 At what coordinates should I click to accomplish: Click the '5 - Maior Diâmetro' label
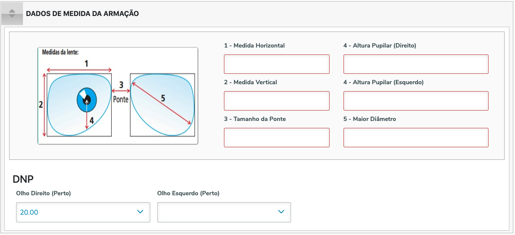369,119
